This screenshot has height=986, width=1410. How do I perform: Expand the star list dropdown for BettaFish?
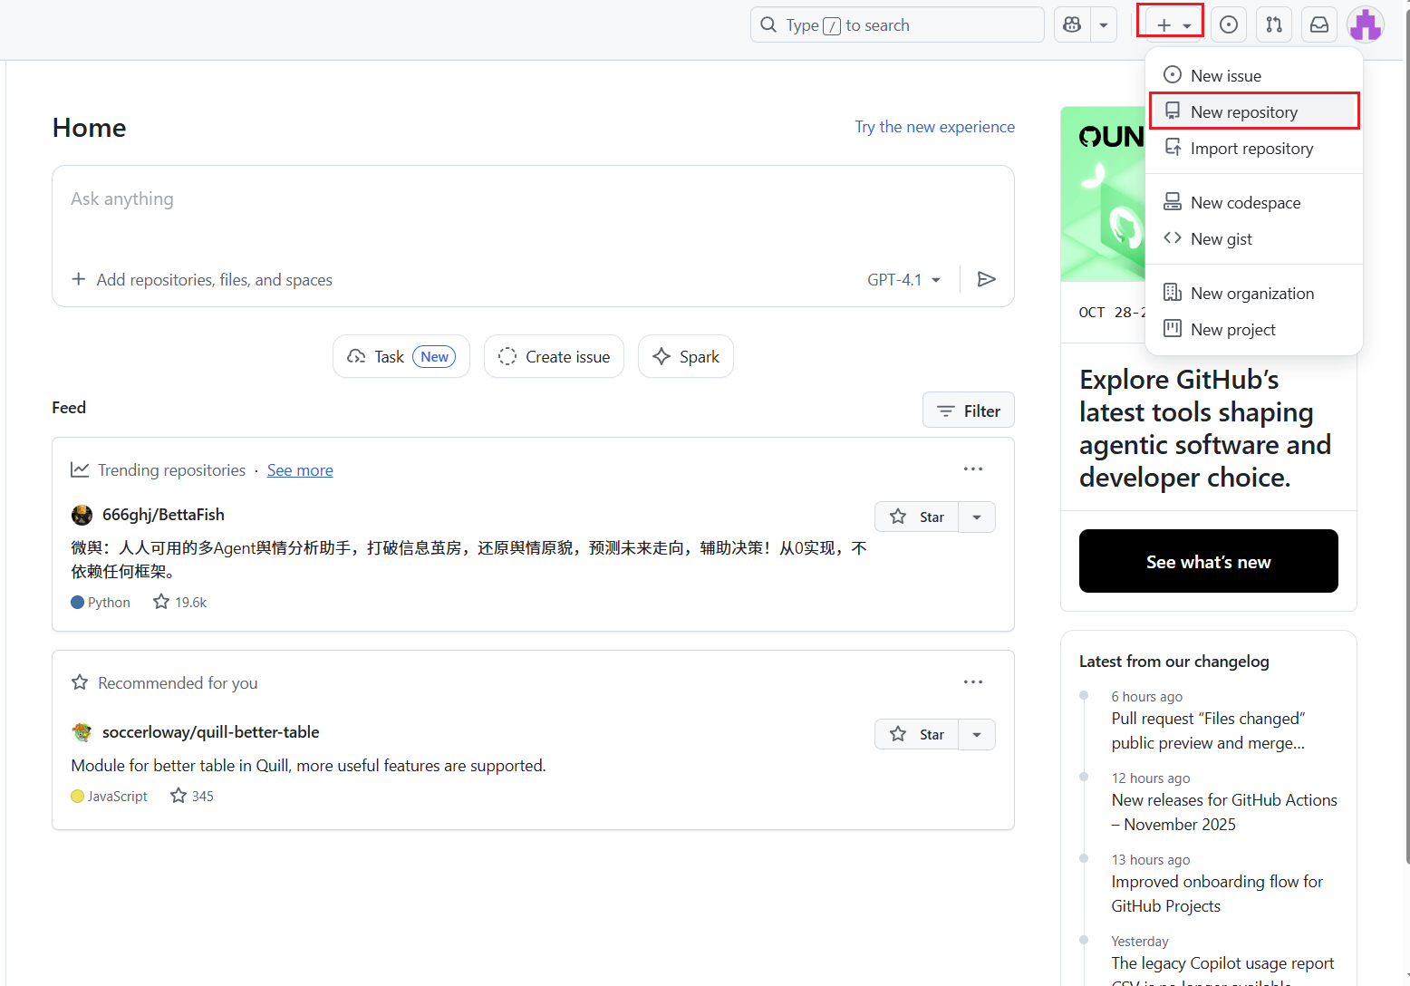coord(977,517)
